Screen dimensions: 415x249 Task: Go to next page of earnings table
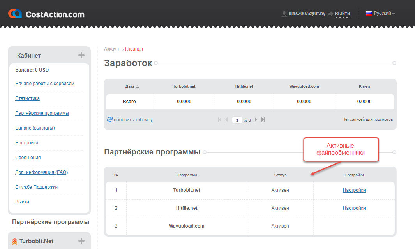tap(256, 120)
